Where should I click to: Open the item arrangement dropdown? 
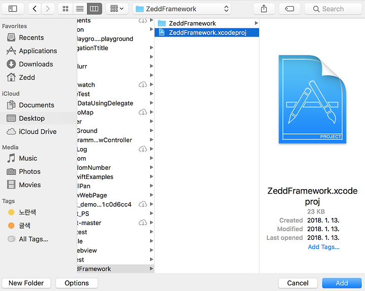coord(117,9)
